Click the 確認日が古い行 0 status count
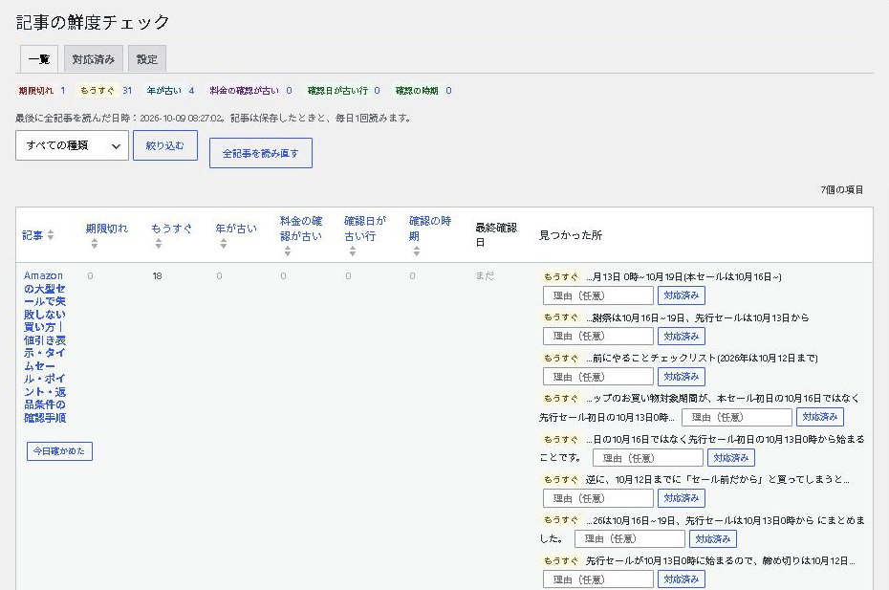The image size is (889, 590). pos(343,91)
